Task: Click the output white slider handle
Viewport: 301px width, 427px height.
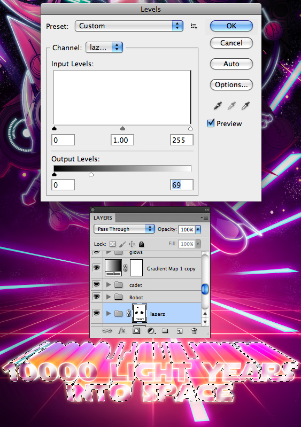Action: click(x=91, y=174)
